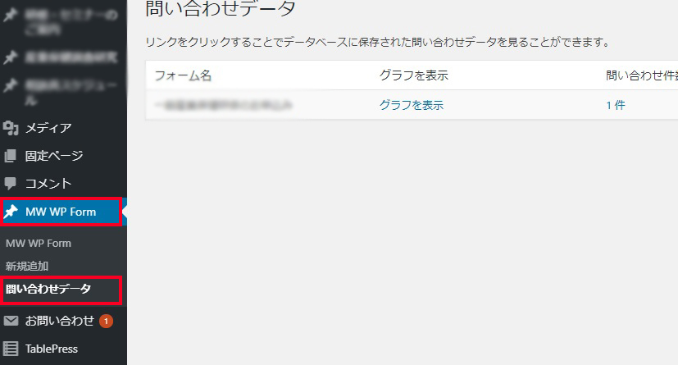Open 問い合わせデータ in the submenu

[x=48, y=289]
